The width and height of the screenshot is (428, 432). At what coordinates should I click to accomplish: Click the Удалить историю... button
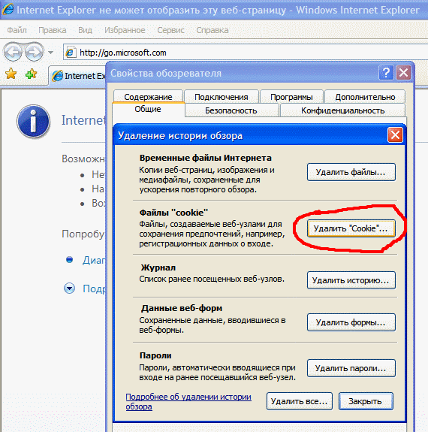coord(351,280)
